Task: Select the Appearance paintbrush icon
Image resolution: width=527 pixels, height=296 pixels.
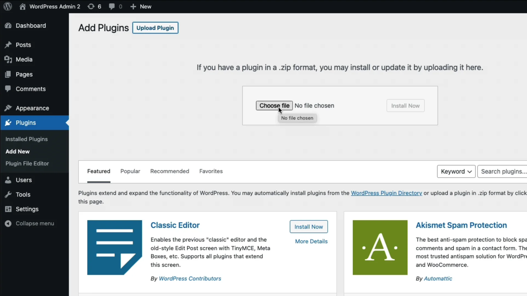Action: pos(8,108)
